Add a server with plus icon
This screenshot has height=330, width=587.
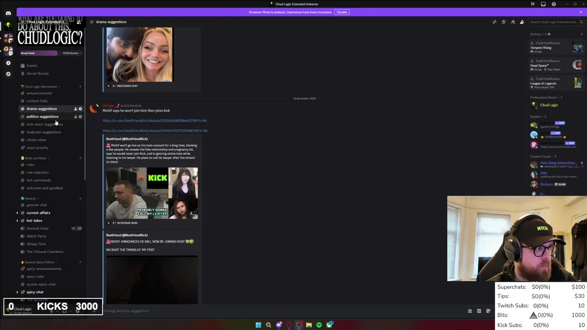[x=8, y=63]
